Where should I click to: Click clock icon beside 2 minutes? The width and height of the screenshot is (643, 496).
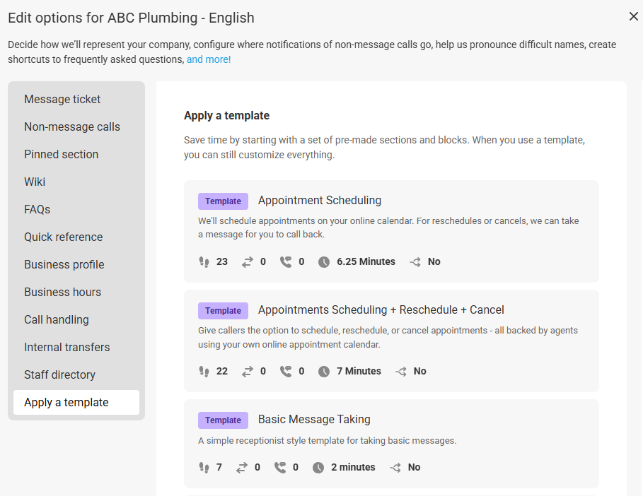(x=318, y=467)
